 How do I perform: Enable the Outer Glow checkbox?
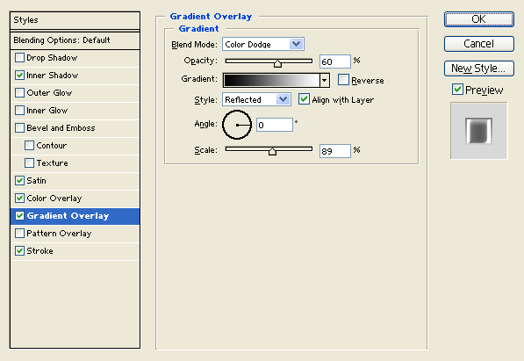19,93
